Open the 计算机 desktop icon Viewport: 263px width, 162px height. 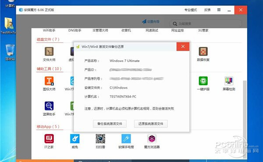(10, 3)
